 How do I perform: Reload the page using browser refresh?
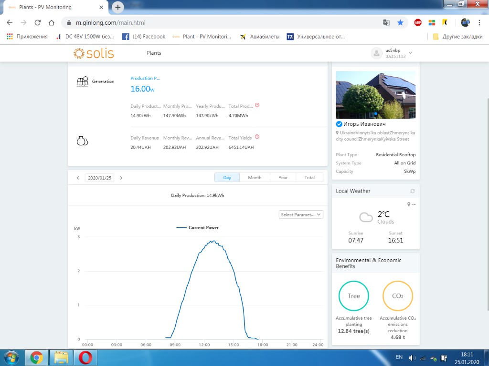37,22
